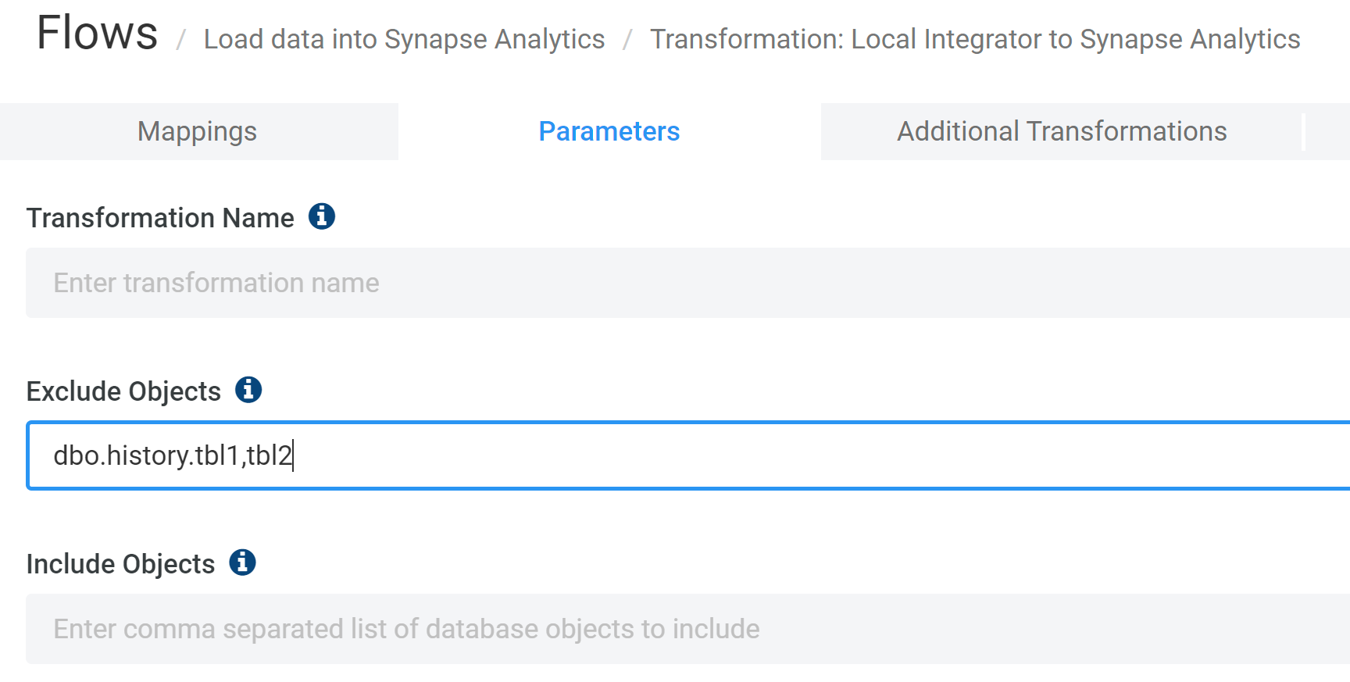Select the Parameters tab
1350x682 pixels.
click(x=609, y=131)
